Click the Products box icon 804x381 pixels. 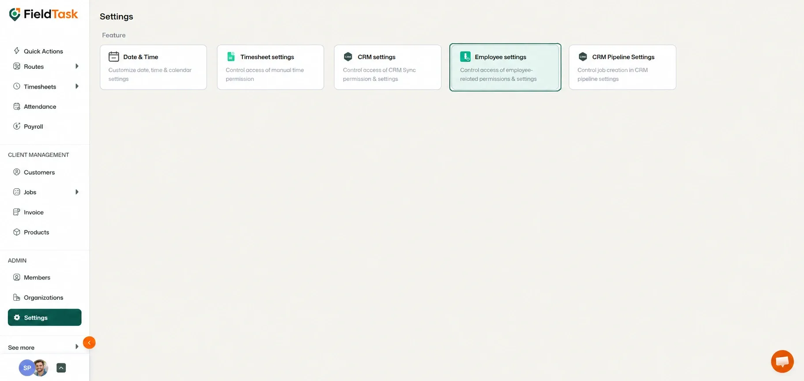[17, 232]
